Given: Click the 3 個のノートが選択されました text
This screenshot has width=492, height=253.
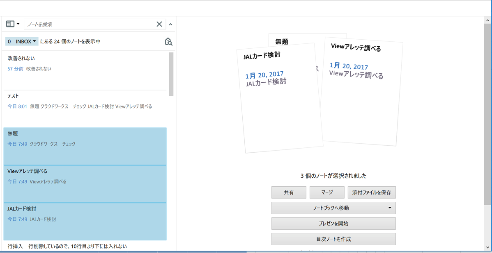Looking at the screenshot, I should 333,176.
